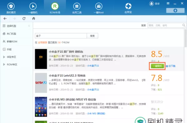
Task: Open the 实用工具 tab
Action: click(x=77, y=8)
